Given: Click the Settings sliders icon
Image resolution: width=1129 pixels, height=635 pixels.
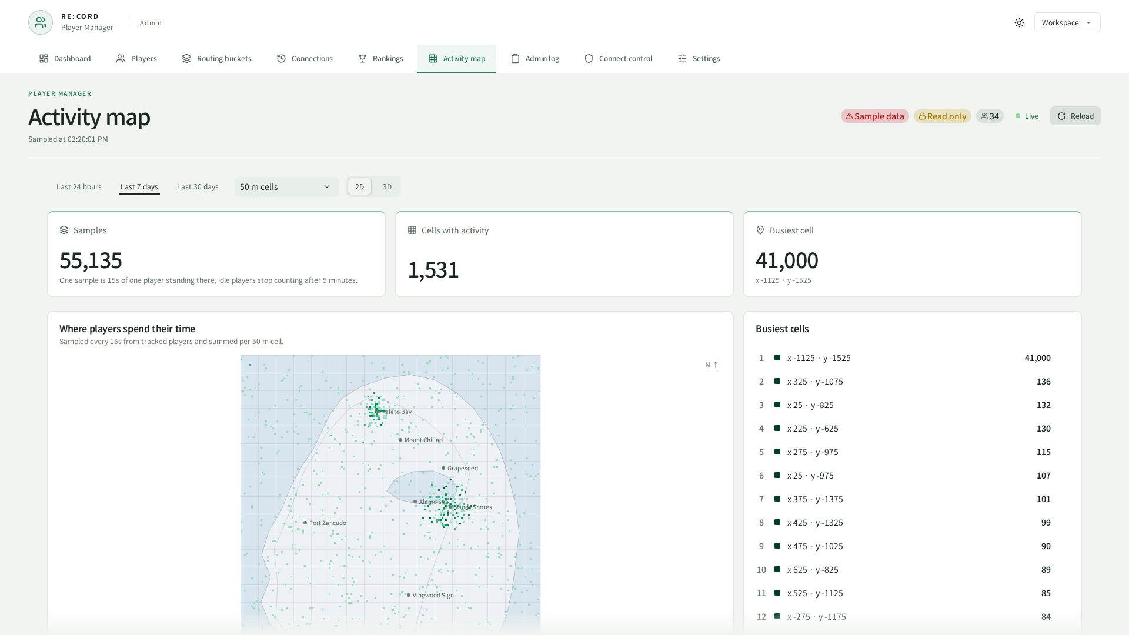Looking at the screenshot, I should click(682, 59).
